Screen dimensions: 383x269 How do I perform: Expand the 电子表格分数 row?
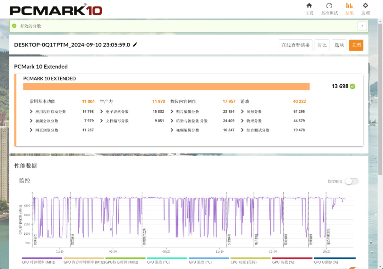101,112
